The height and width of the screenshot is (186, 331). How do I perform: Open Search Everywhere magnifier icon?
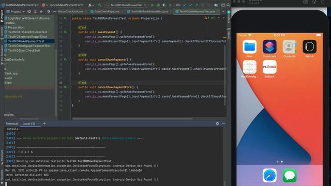[x=228, y=5]
